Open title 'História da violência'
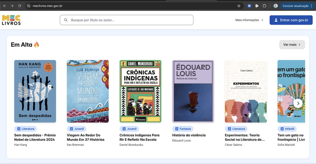316x164 pixels. [189, 135]
